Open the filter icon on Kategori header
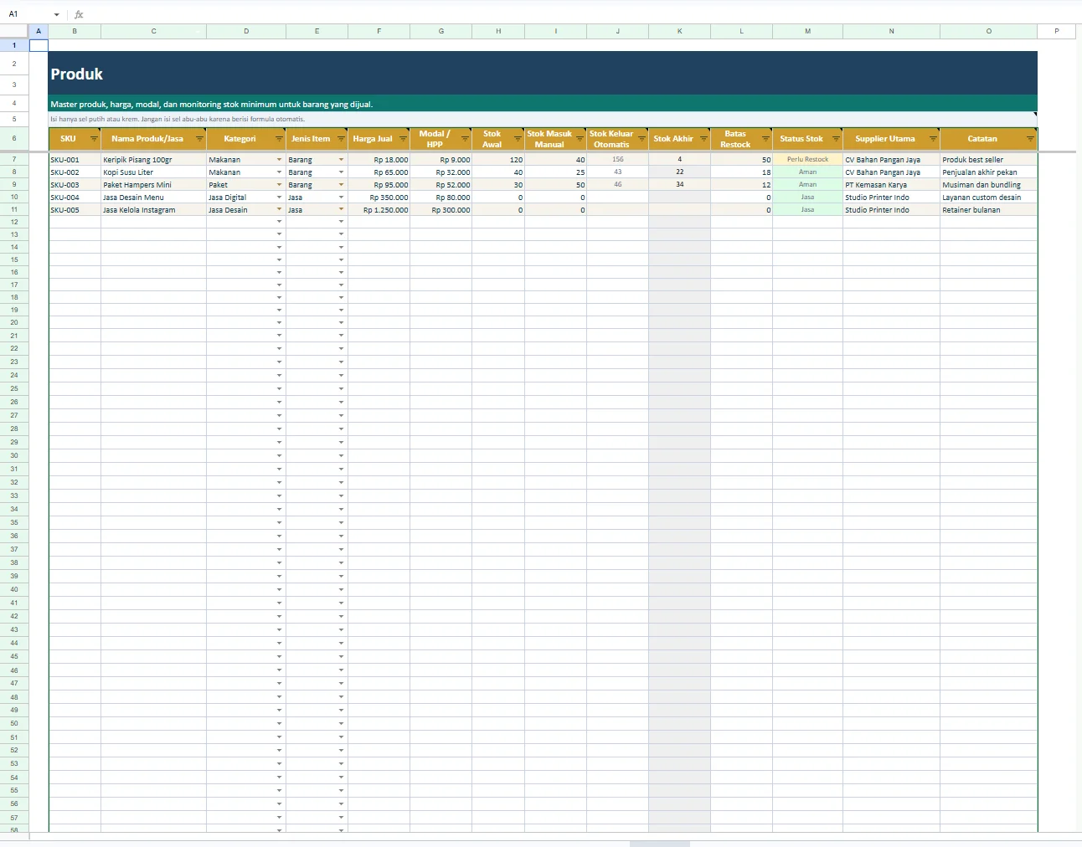This screenshot has width=1082, height=847. tap(279, 139)
